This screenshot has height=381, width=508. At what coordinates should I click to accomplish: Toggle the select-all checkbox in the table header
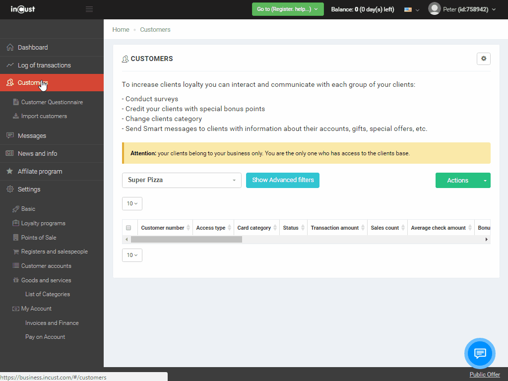click(128, 227)
